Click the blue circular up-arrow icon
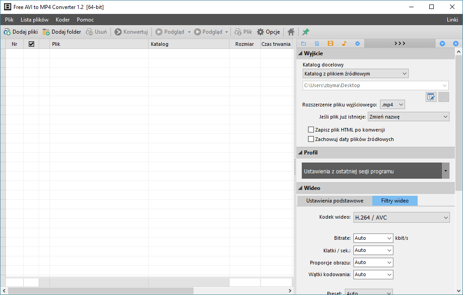This screenshot has width=463, height=295. (x=456, y=44)
